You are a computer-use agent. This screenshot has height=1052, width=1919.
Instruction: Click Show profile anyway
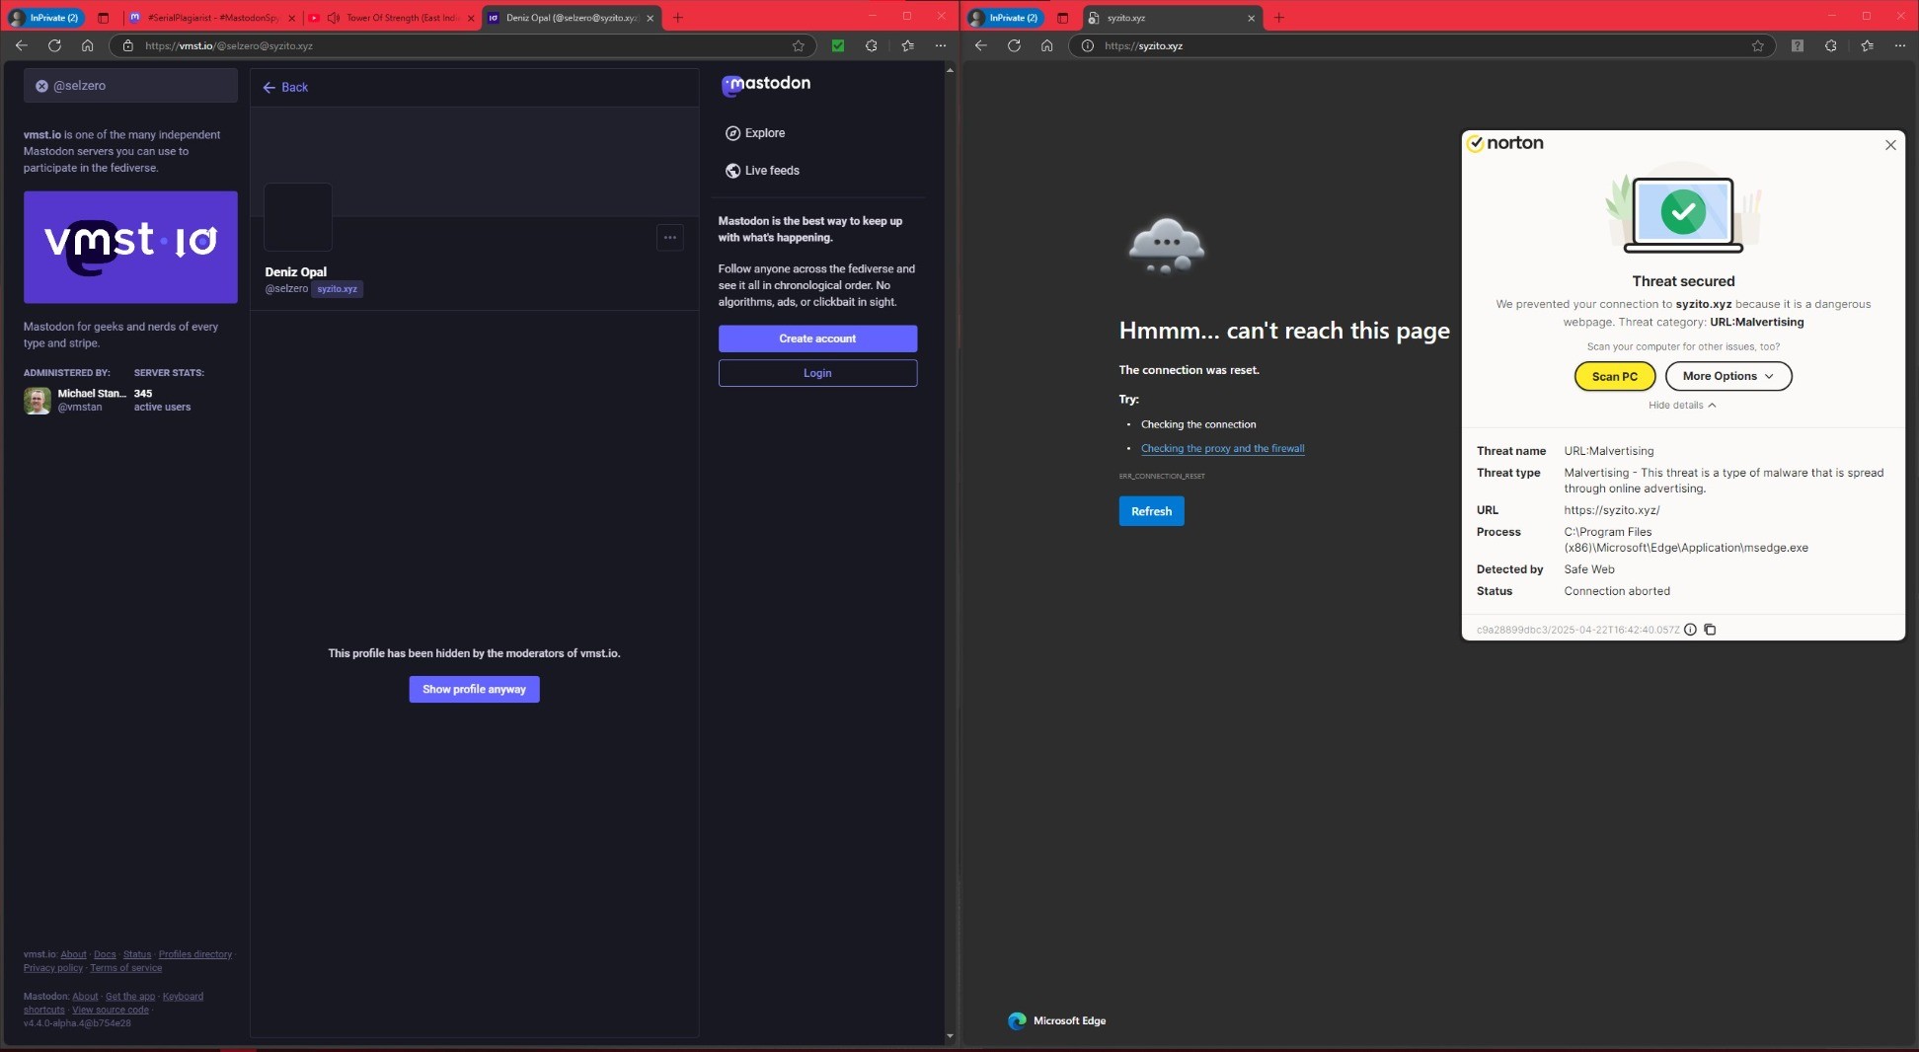pos(474,689)
